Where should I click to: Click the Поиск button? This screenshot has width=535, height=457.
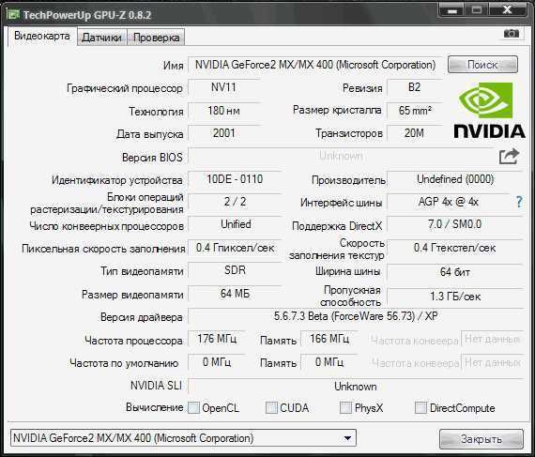pos(482,65)
